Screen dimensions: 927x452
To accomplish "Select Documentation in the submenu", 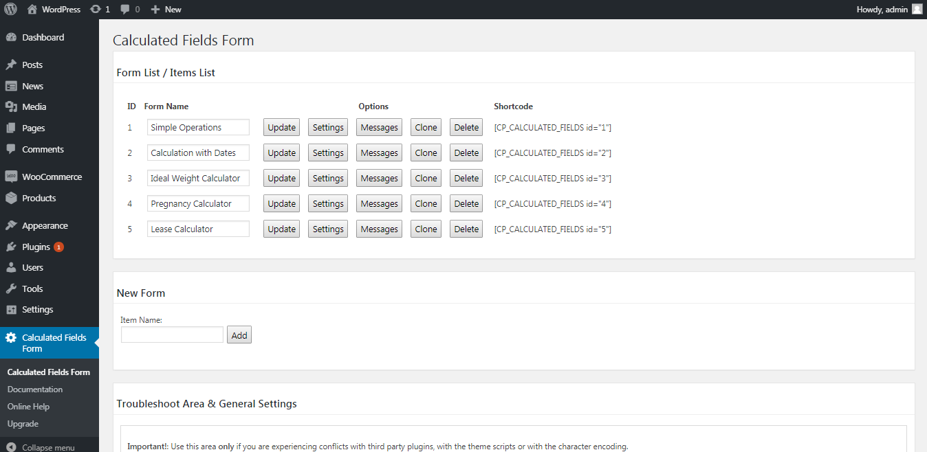I will tap(35, 389).
